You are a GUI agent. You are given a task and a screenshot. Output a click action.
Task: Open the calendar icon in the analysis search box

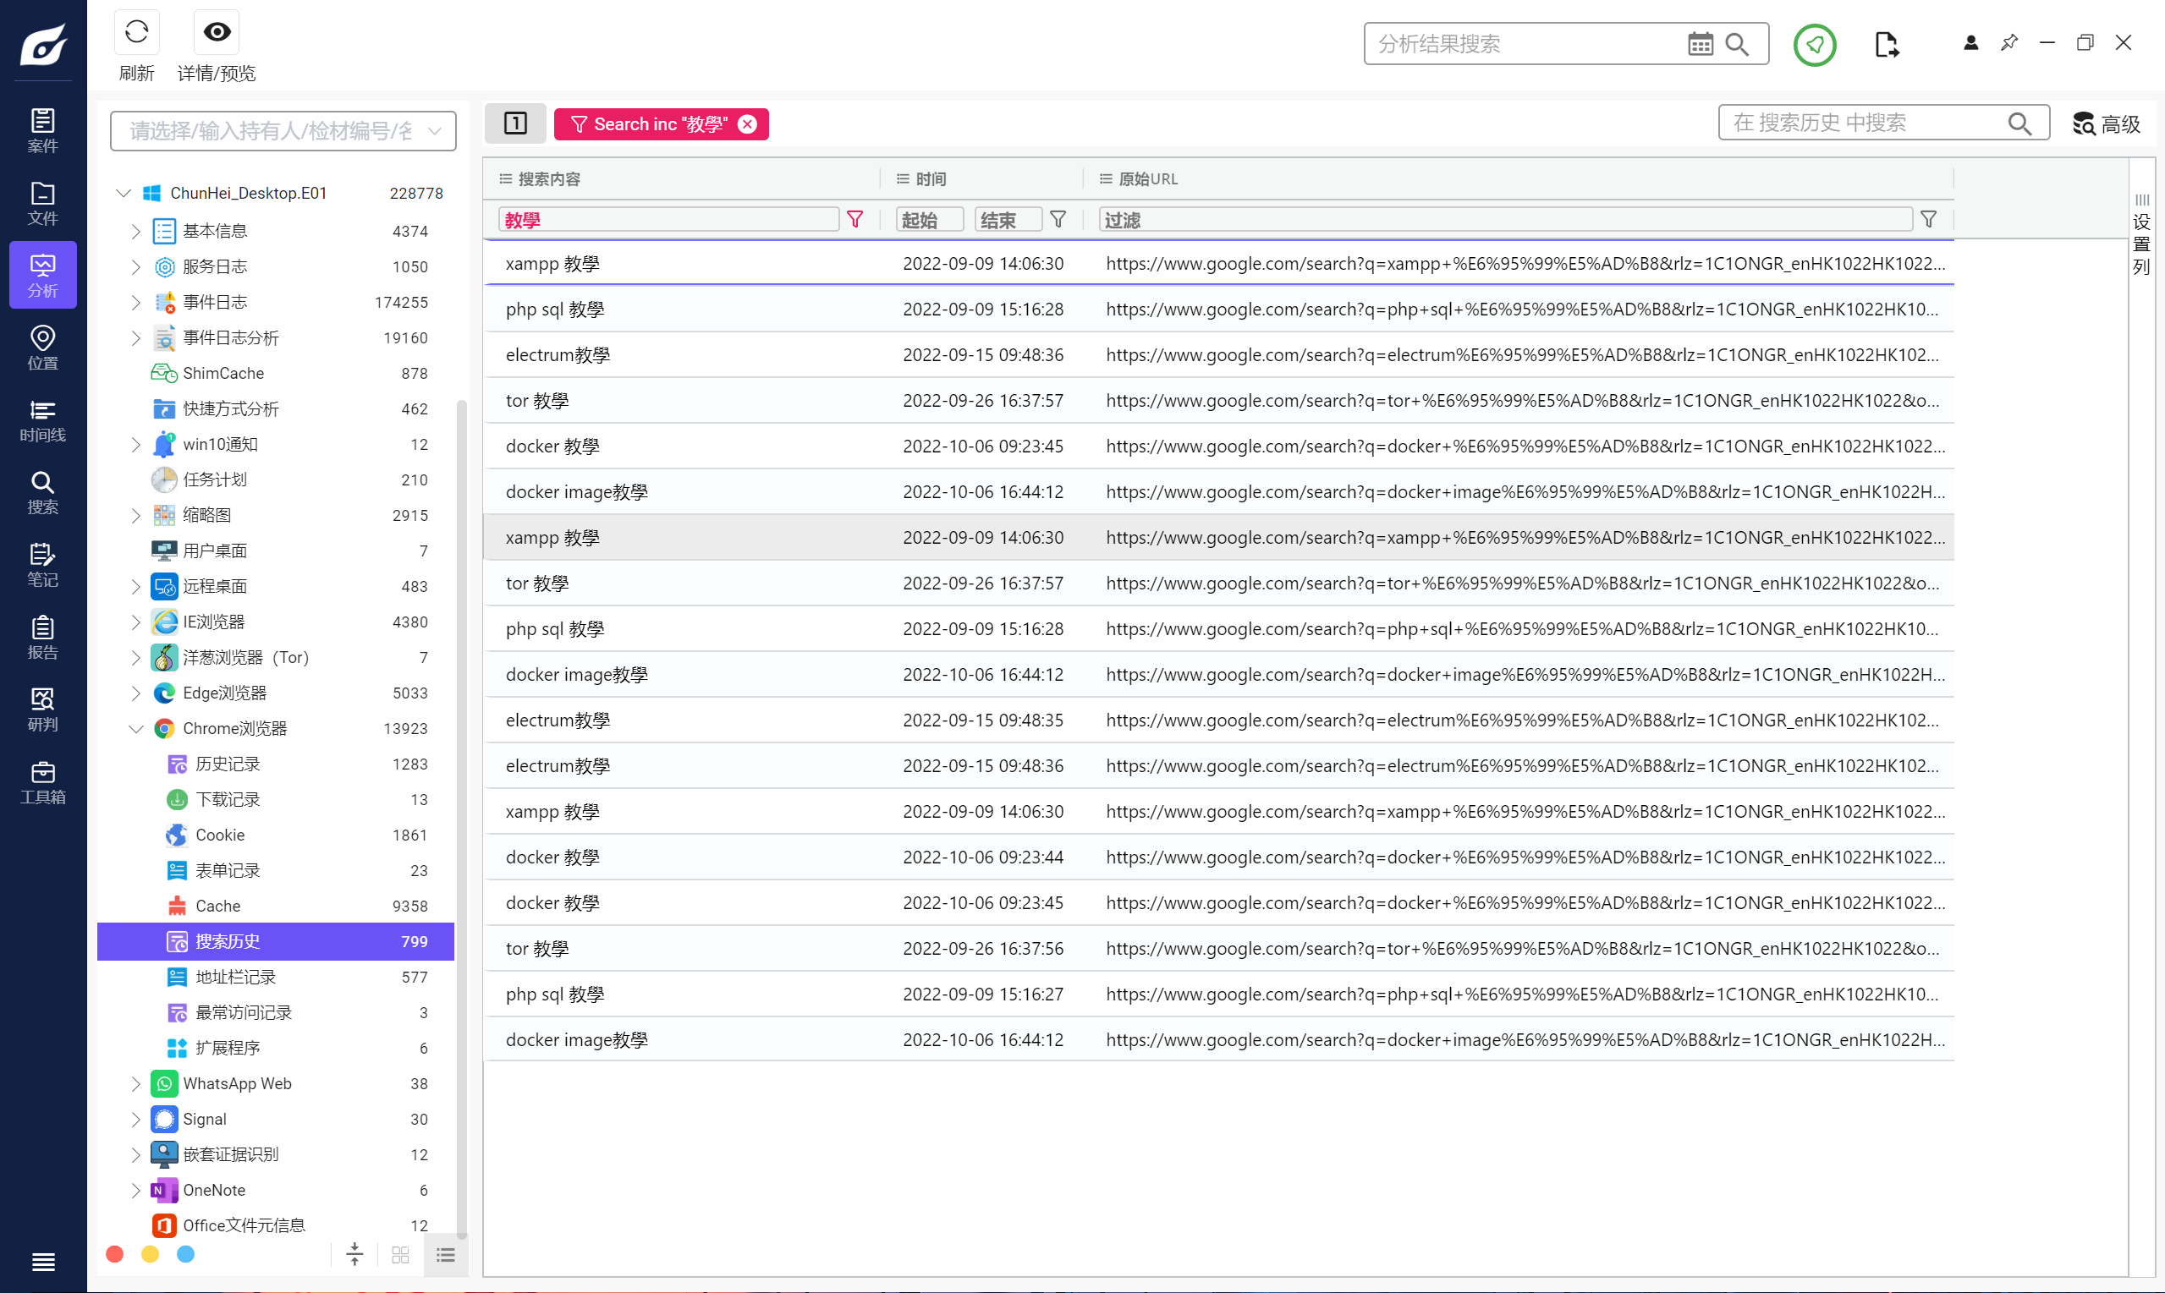[x=1699, y=44]
